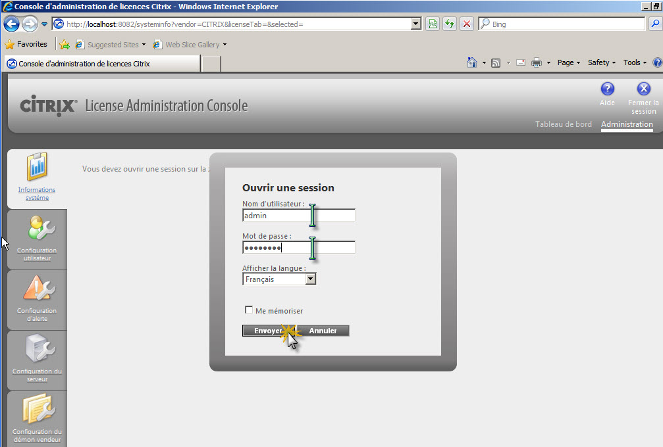Open the Feeds dropdown arrow

coord(508,63)
